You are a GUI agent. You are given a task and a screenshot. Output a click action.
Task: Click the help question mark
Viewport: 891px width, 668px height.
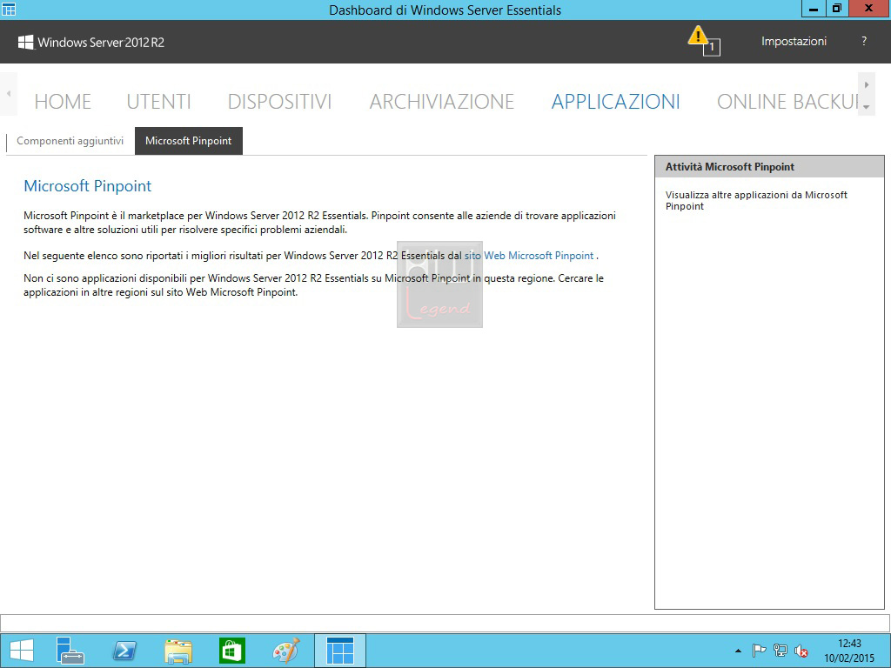(864, 41)
